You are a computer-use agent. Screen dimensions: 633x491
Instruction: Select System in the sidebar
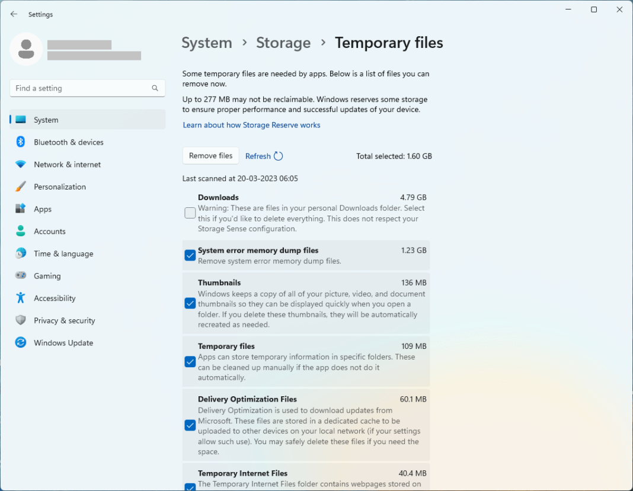[87, 120]
